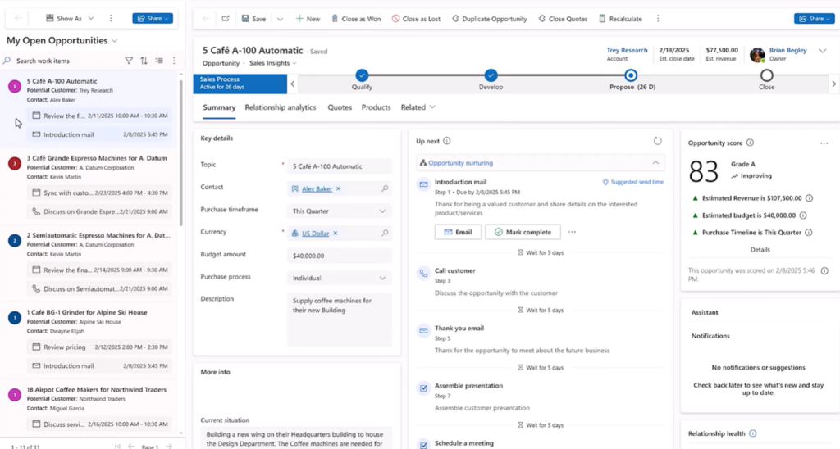The height and width of the screenshot is (449, 840).
Task: Click the filter icon in work list
Action: (129, 61)
